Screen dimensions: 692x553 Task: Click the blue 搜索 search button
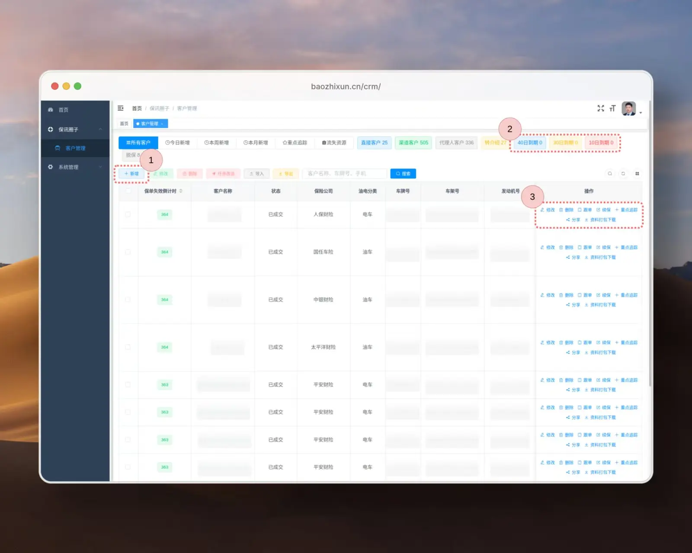click(x=403, y=174)
